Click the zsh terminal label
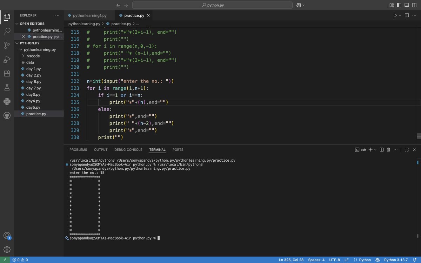Viewport: 421px width, 263px height. tap(361, 150)
